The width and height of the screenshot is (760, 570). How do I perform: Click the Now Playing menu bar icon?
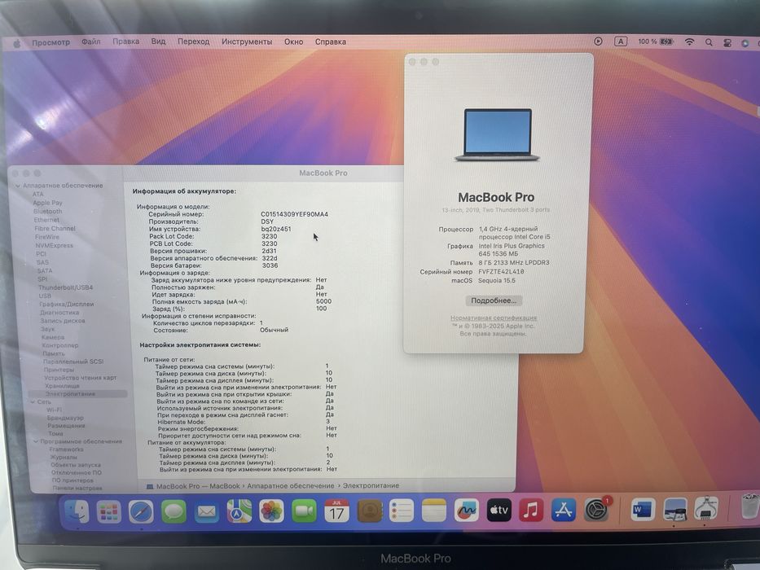click(x=598, y=42)
